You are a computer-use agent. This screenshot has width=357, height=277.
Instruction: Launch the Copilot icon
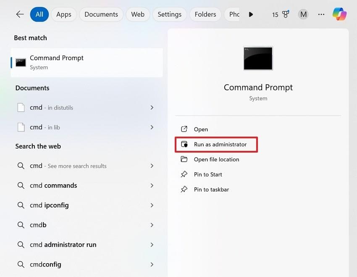pyautogui.click(x=339, y=14)
